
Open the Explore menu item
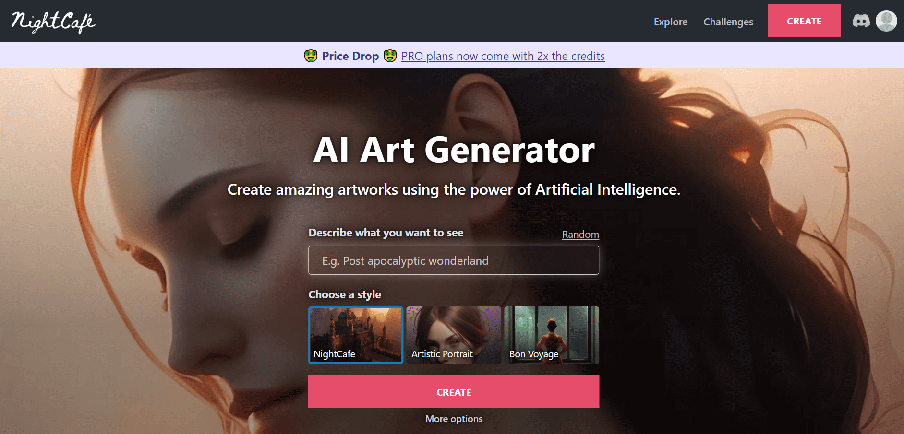(x=670, y=22)
